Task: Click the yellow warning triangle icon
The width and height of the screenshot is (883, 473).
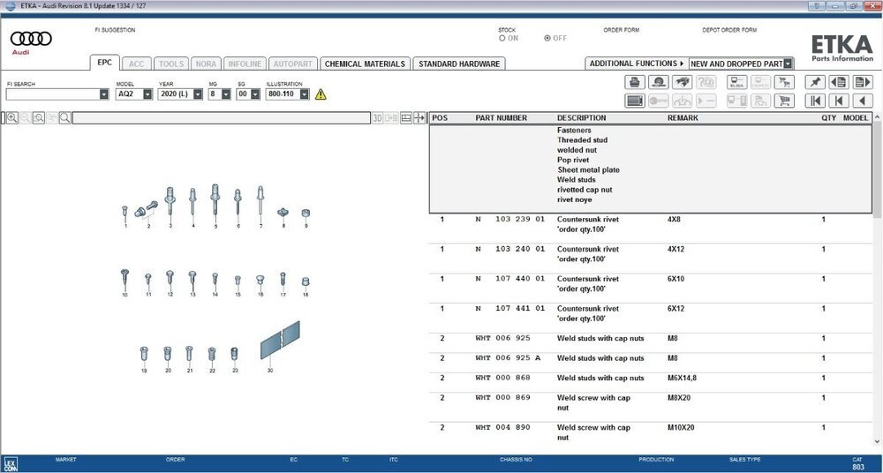Action: 321,94
